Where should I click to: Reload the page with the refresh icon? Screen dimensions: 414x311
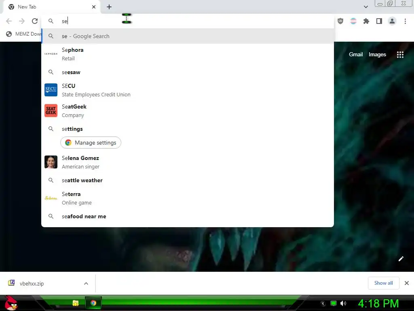click(35, 21)
